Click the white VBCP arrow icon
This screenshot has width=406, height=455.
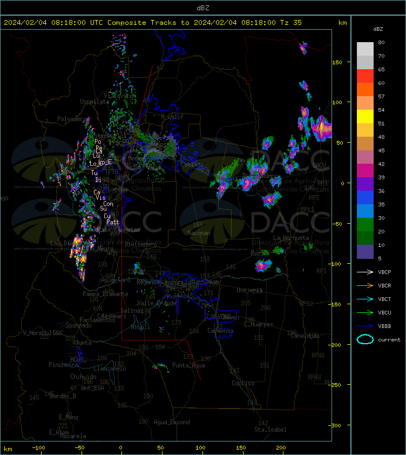[365, 272]
